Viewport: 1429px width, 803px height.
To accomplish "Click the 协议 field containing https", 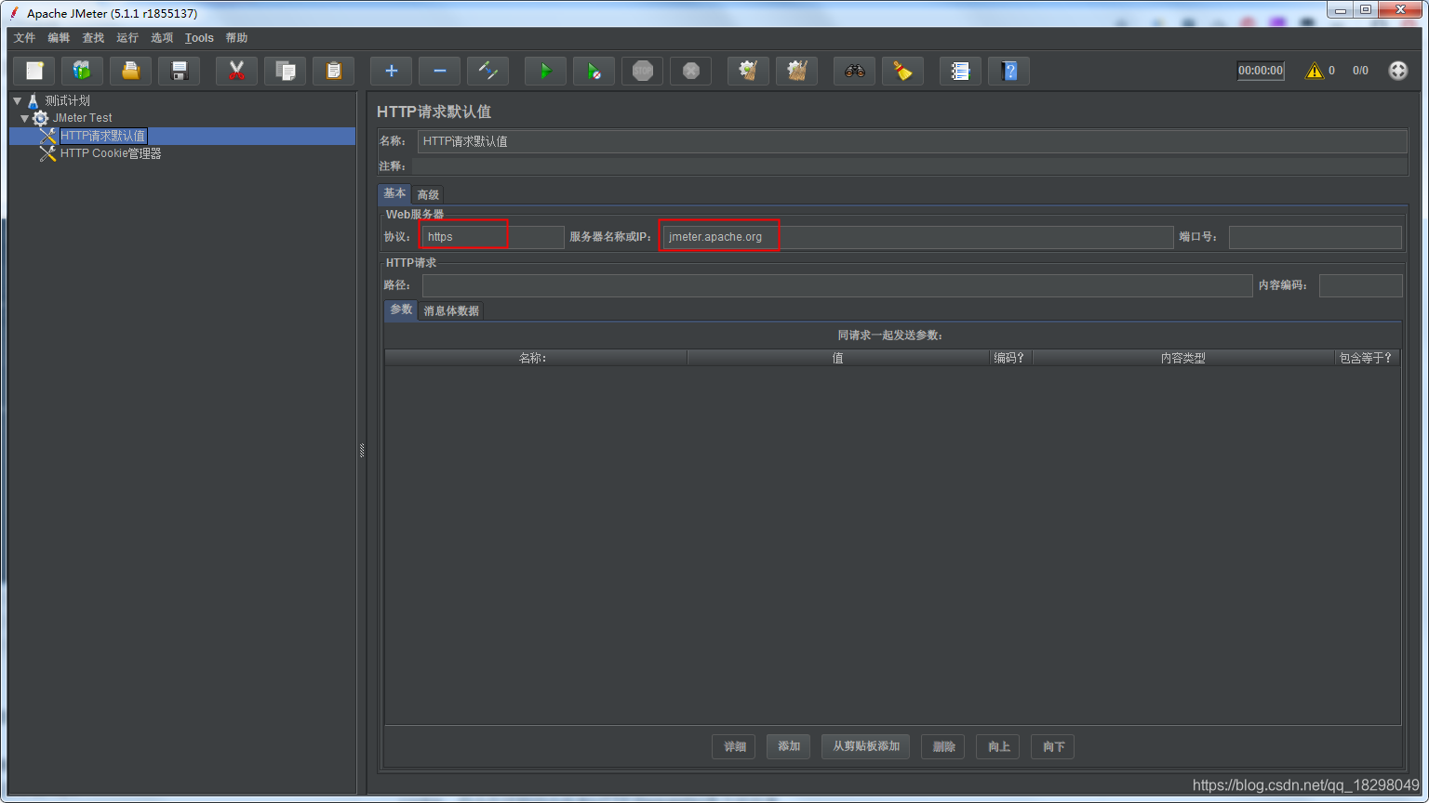I will coord(492,237).
